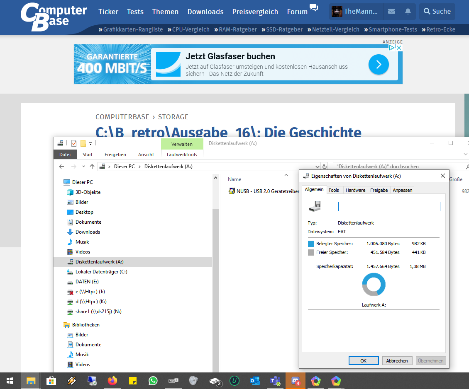469x389 pixels.
Task: Go up one folder level arrow
Action: tap(92, 166)
